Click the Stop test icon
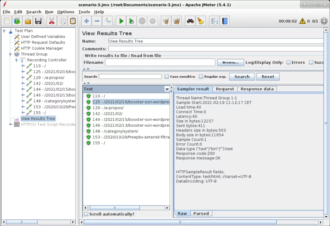 [x=142, y=21]
